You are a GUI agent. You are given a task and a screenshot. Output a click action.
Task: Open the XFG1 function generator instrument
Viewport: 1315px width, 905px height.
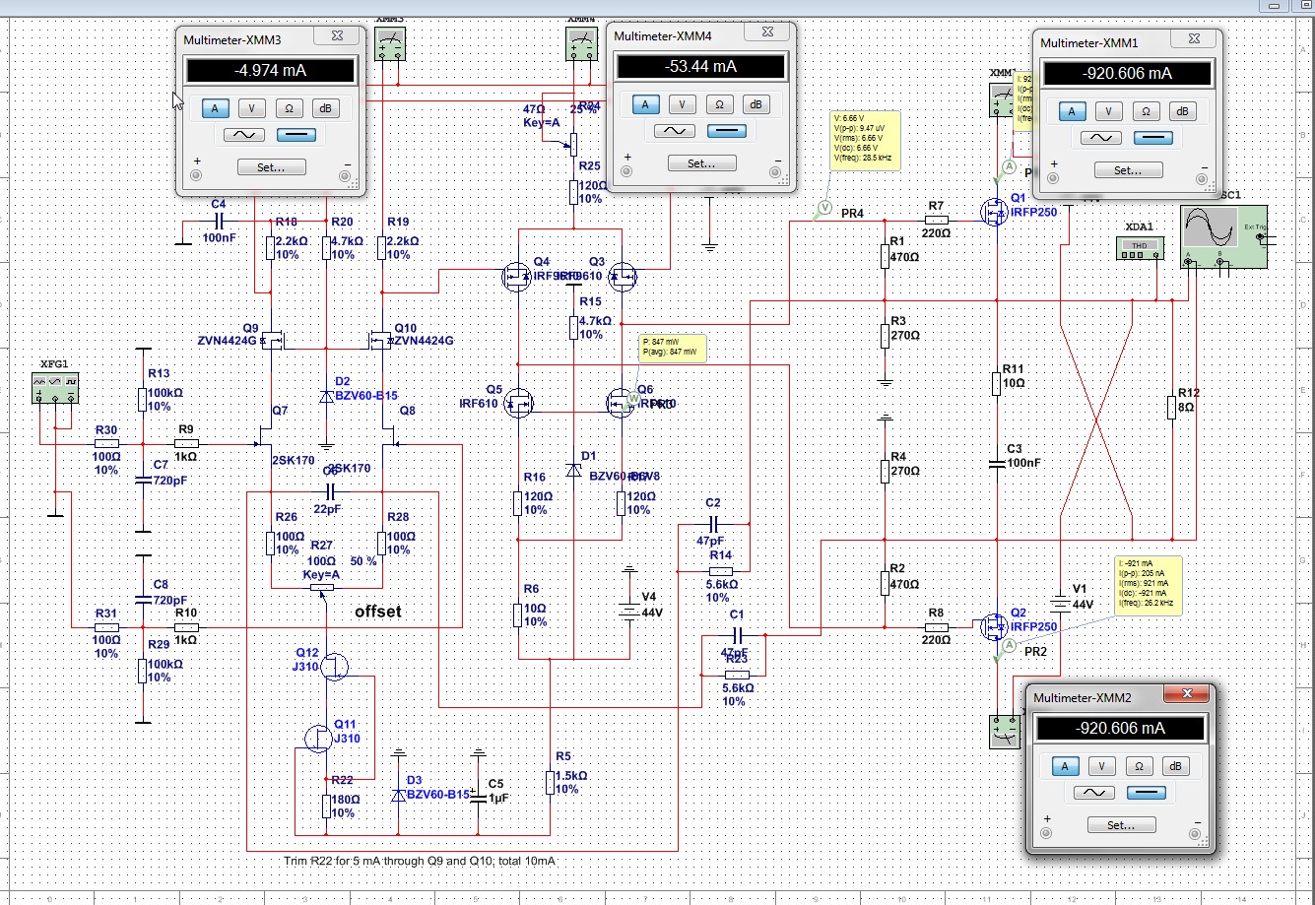click(56, 388)
